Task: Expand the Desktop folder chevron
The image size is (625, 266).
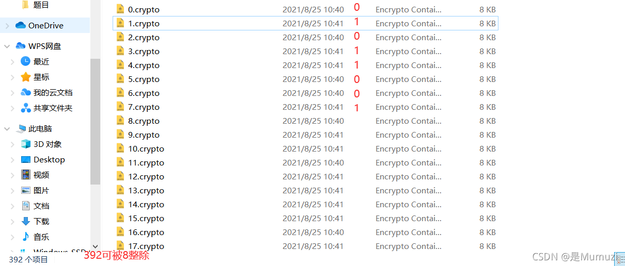Action: coord(13,159)
